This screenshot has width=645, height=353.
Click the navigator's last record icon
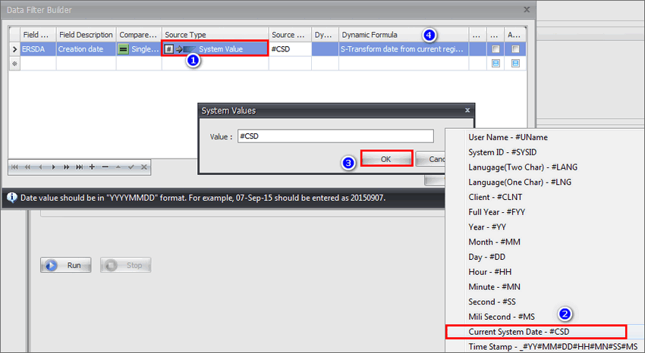click(x=80, y=167)
